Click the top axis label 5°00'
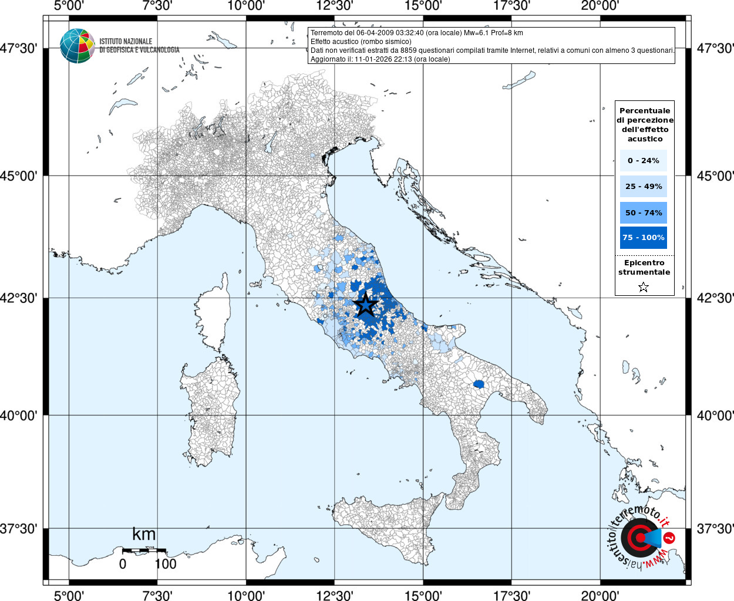The height and width of the screenshot is (601, 734). [x=69, y=6]
